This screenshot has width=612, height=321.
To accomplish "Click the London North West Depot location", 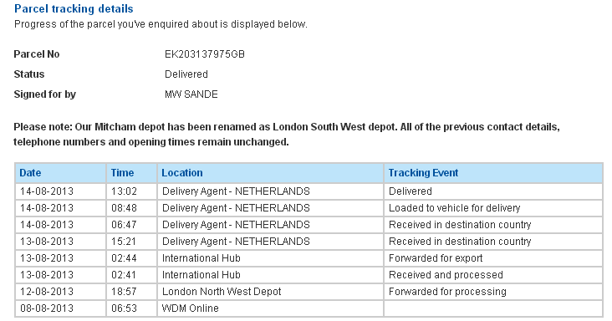I will (222, 292).
